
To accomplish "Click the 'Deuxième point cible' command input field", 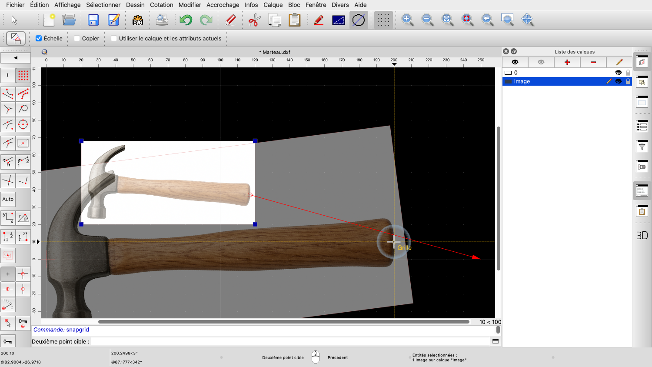I will 289,341.
